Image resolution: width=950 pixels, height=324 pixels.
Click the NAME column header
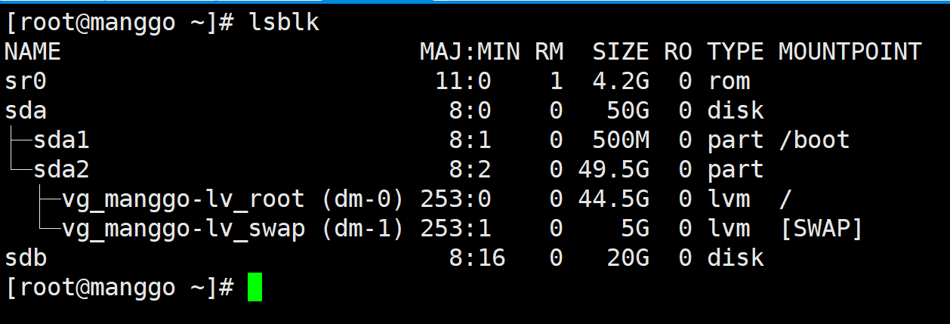(32, 52)
